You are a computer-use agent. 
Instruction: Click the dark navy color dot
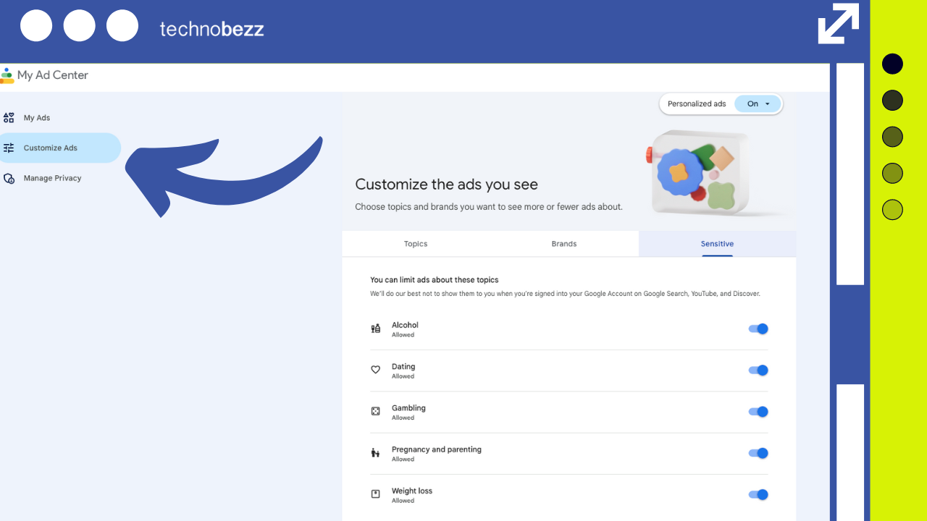892,64
